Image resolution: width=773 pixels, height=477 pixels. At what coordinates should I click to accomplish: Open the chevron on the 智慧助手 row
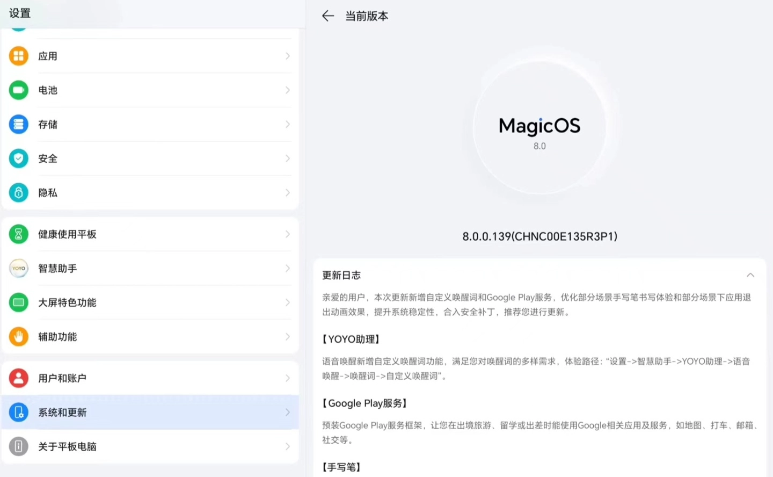(x=288, y=268)
